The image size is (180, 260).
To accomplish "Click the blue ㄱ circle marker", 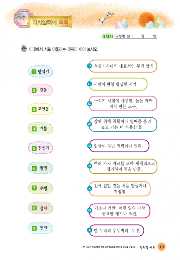I will (x=89, y=66).
